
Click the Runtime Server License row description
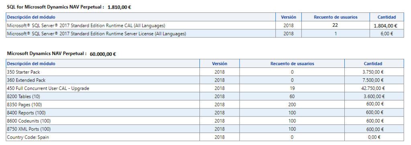click(96, 34)
